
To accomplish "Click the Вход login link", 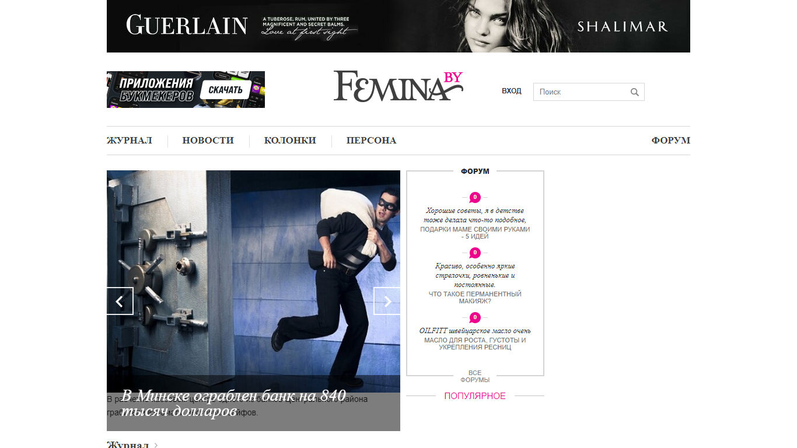I will pos(512,91).
